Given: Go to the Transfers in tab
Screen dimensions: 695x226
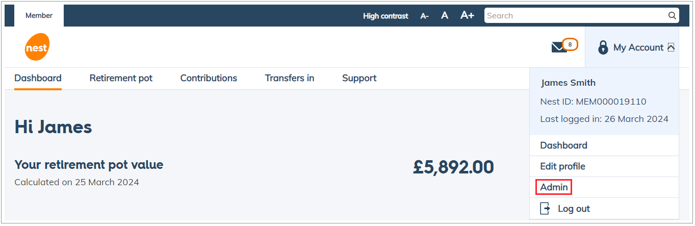Looking at the screenshot, I should [x=289, y=78].
